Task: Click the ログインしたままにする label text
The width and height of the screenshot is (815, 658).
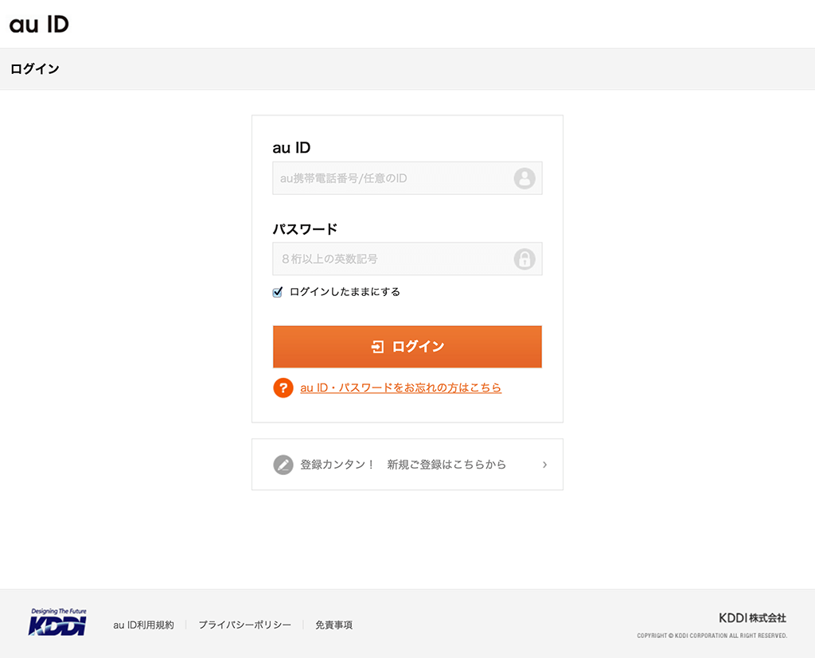Action: pos(345,291)
